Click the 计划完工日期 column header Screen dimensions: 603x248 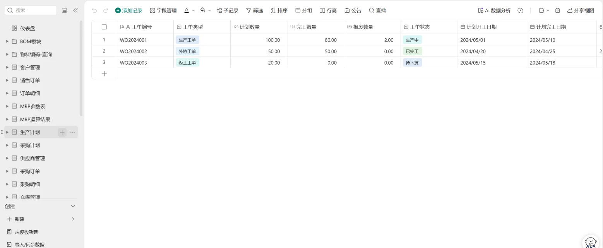point(562,27)
